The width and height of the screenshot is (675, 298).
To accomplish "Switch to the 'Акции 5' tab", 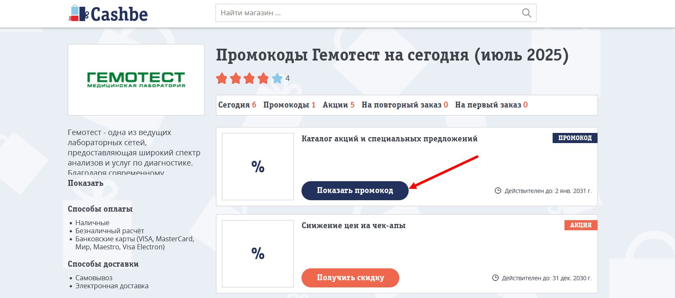I will pos(338,105).
